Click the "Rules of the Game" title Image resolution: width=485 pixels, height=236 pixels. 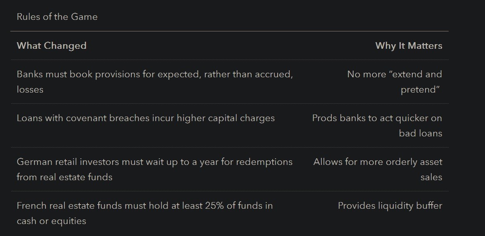click(x=57, y=17)
